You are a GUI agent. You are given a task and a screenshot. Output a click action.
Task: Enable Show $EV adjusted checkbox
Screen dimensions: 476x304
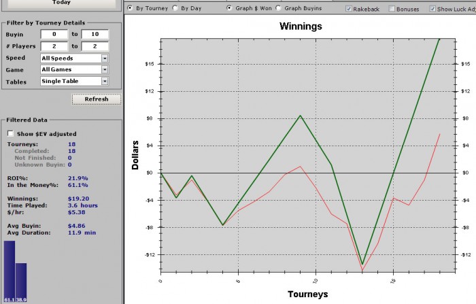(11, 133)
